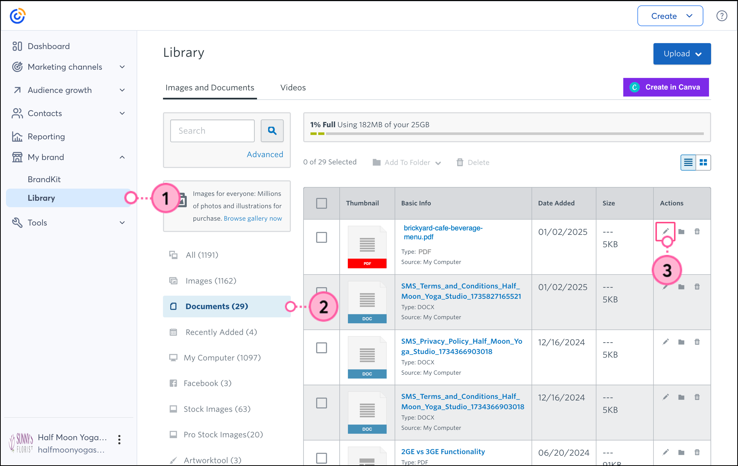
Task: Click the Canva logo in Create in Canva
Action: point(635,87)
